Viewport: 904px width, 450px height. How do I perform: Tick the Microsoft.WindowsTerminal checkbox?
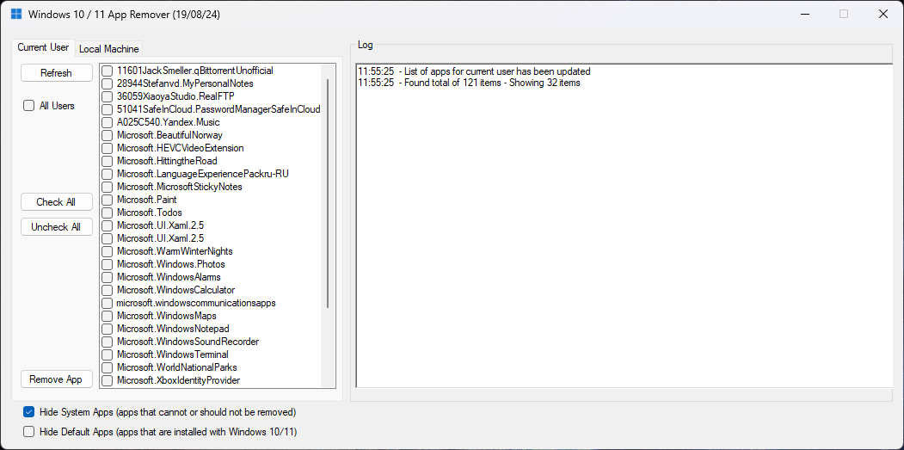[x=107, y=354]
